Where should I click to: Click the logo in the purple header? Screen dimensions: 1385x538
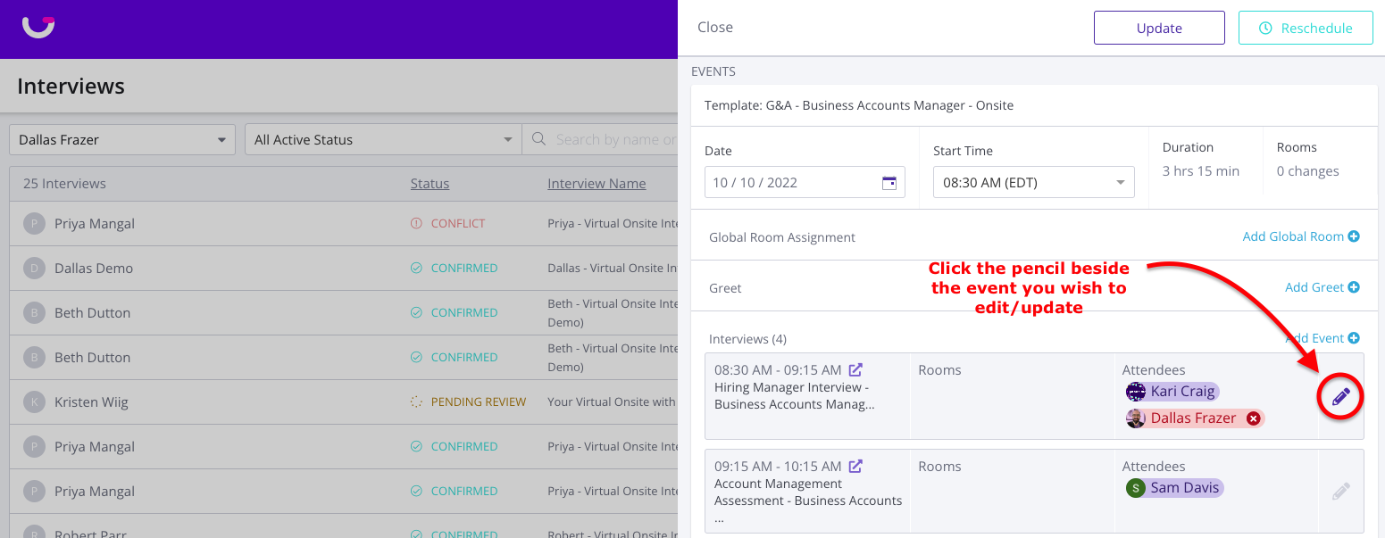point(38,28)
